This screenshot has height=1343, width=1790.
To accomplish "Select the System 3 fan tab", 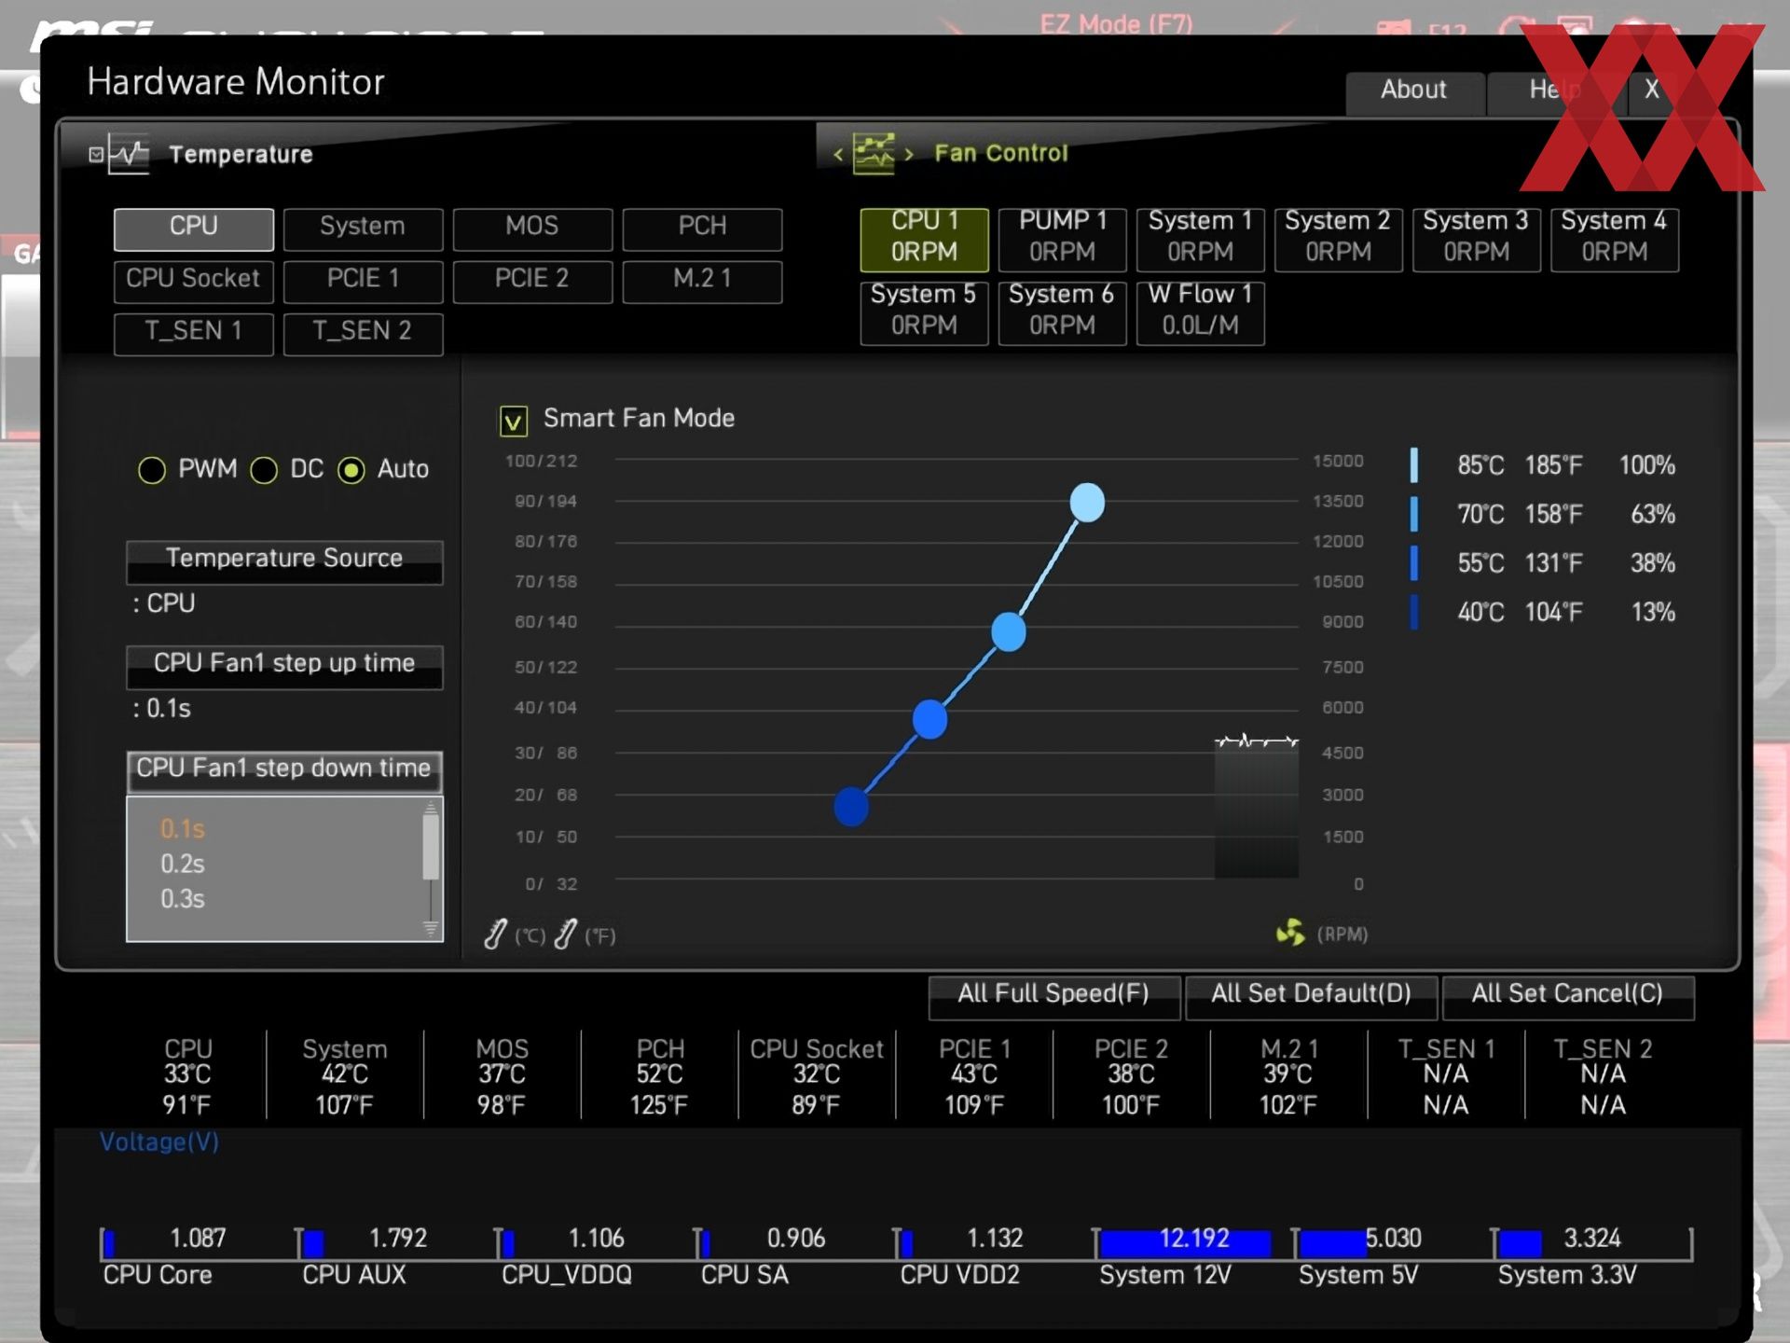I will (x=1476, y=239).
